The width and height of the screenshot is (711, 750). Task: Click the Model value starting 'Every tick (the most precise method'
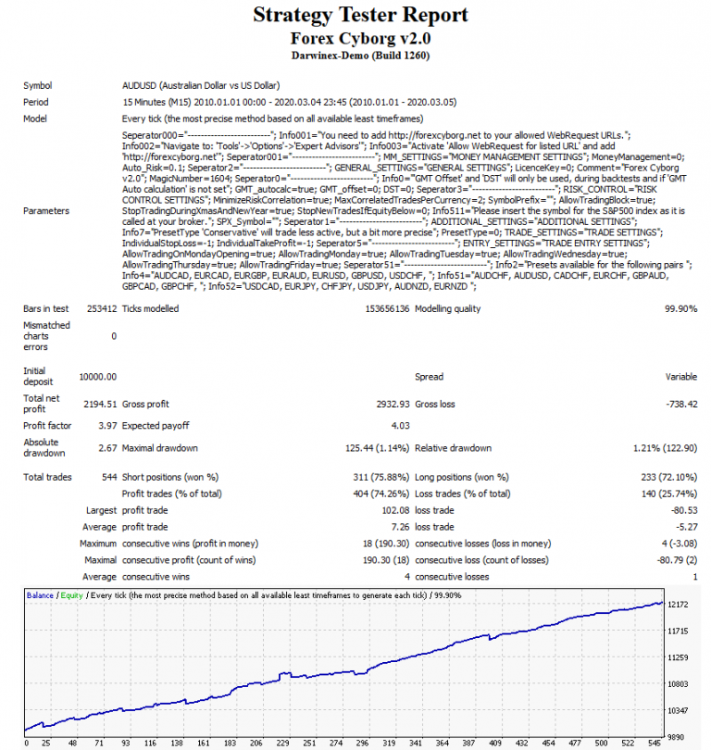point(272,119)
